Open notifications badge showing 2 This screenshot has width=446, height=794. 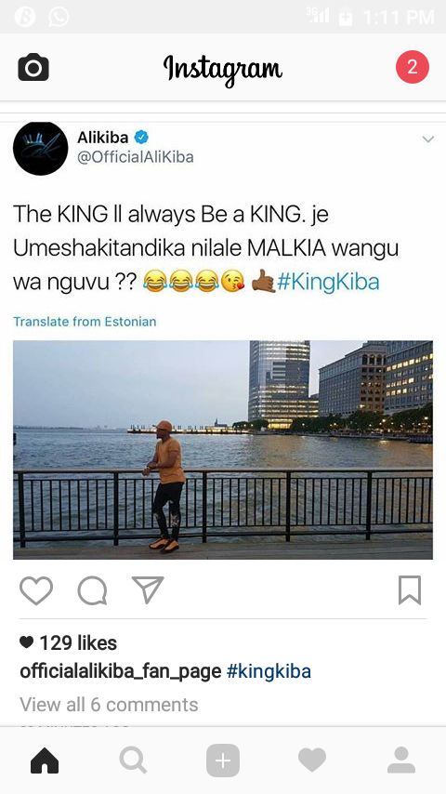point(412,67)
